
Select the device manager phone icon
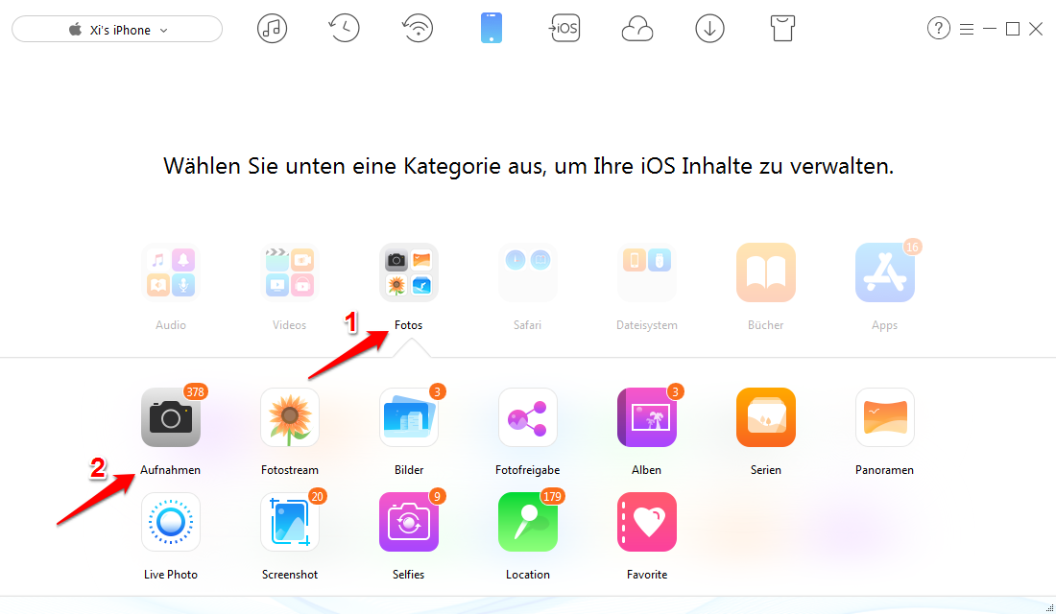[x=492, y=29]
